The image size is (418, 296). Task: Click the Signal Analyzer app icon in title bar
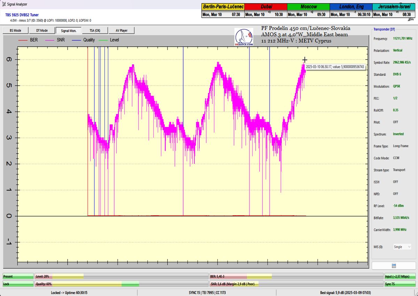3,4
